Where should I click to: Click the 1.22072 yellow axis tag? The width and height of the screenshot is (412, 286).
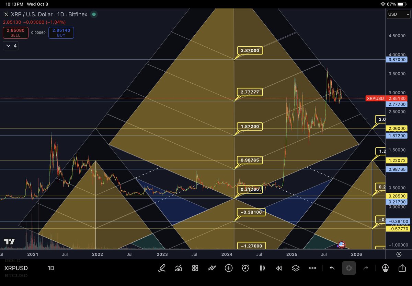pyautogui.click(x=396, y=160)
